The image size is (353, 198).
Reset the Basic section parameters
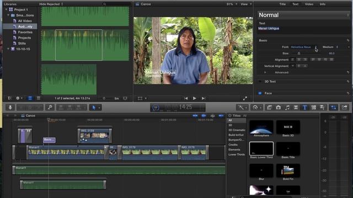click(x=348, y=40)
